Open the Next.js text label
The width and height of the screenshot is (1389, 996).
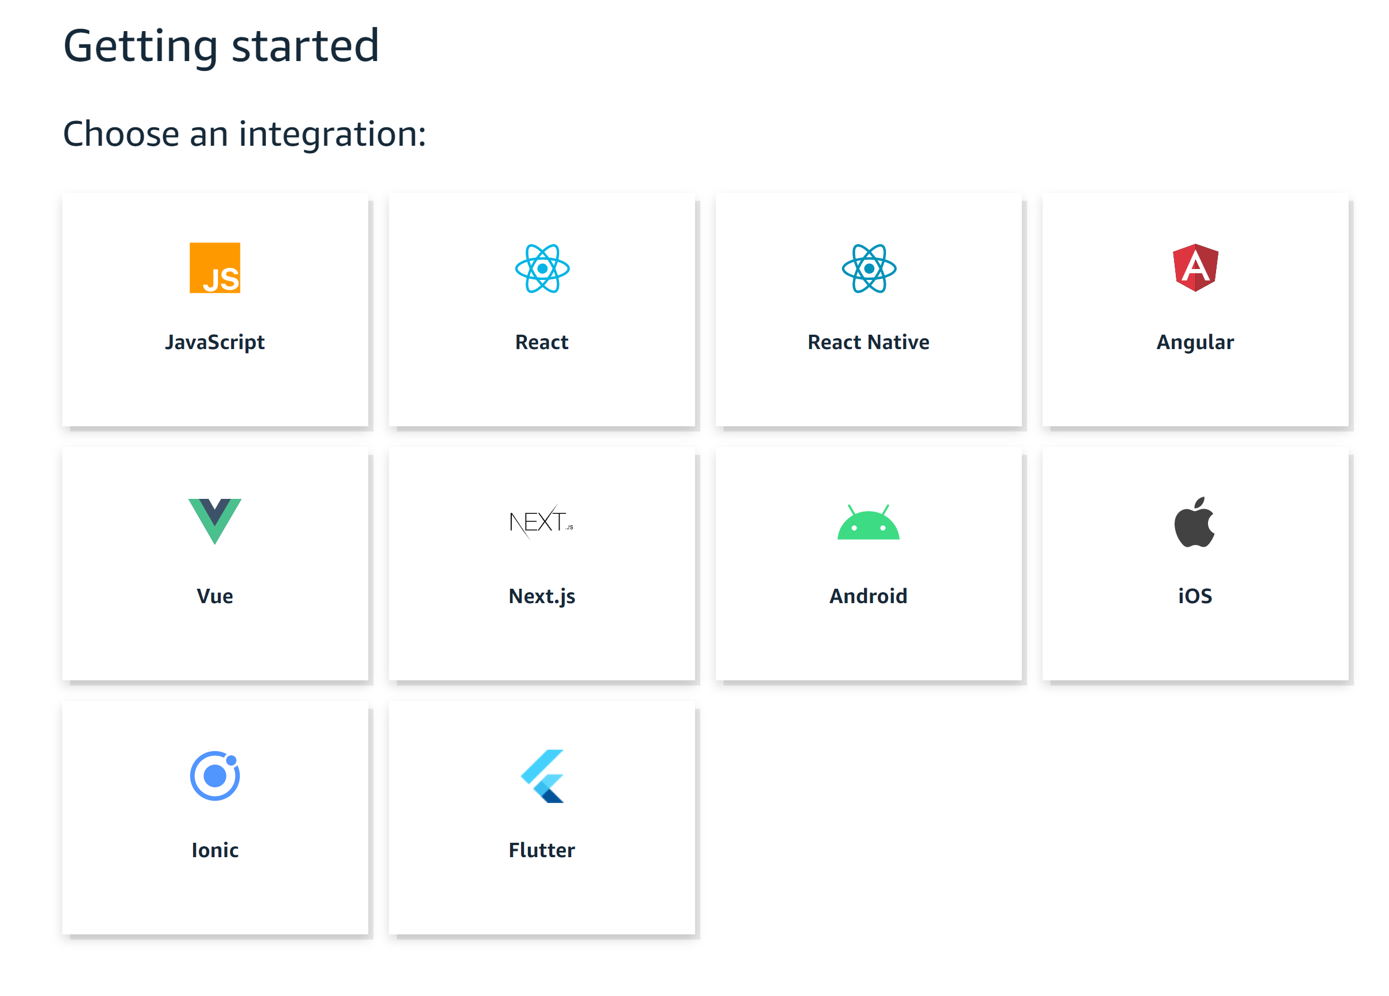pos(542,596)
